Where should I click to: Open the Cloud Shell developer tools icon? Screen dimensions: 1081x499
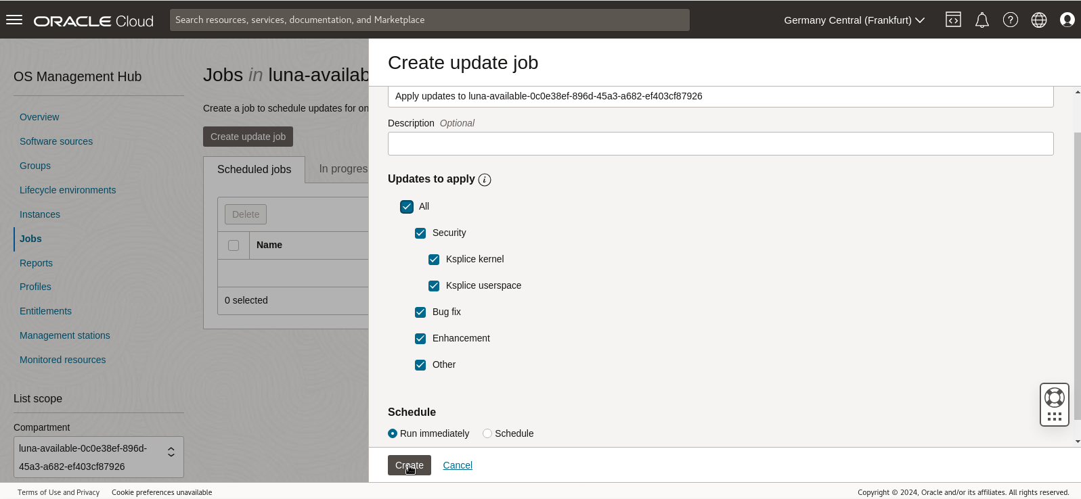click(953, 20)
